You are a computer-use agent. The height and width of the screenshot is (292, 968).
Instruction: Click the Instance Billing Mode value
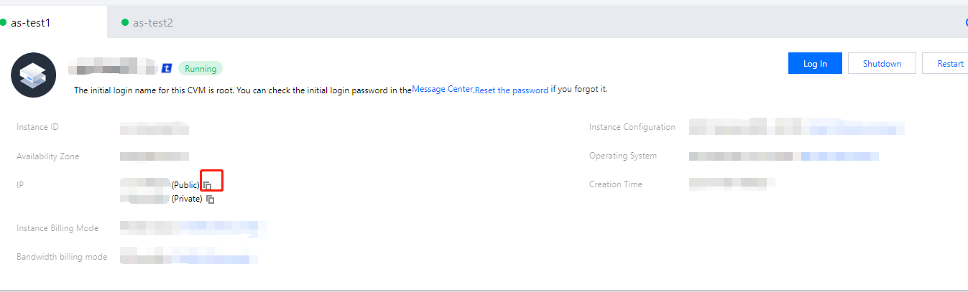193,228
